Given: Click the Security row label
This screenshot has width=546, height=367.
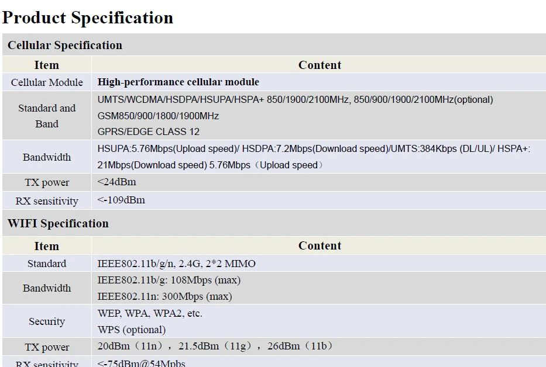Looking at the screenshot, I should point(47,321).
